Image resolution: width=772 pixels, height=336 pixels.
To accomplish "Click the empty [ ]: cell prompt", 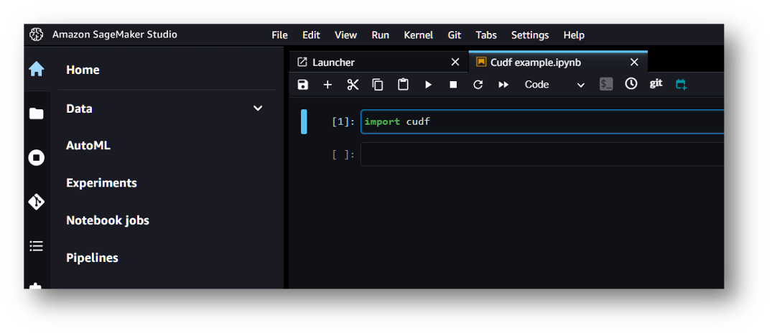I will tap(343, 154).
